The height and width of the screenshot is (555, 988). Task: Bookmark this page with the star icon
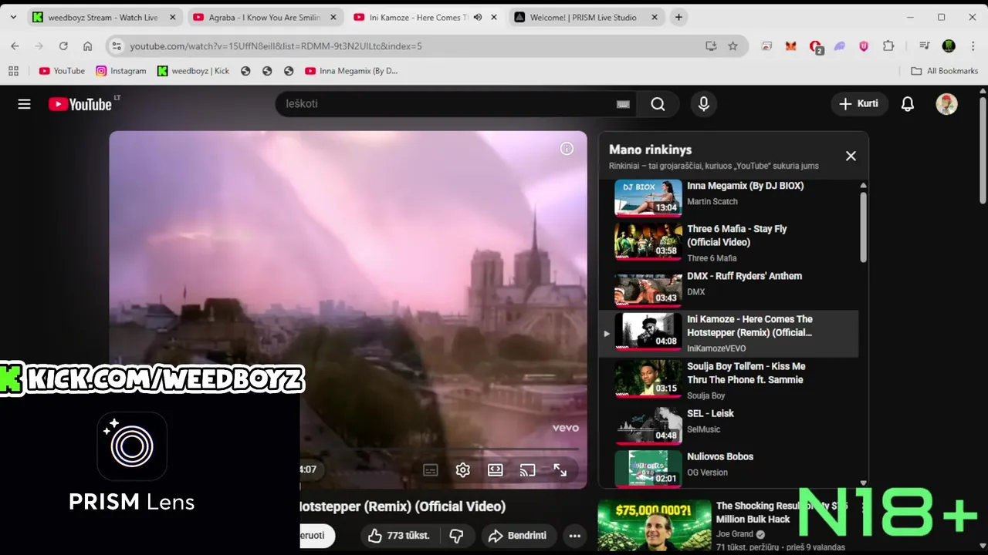733,46
